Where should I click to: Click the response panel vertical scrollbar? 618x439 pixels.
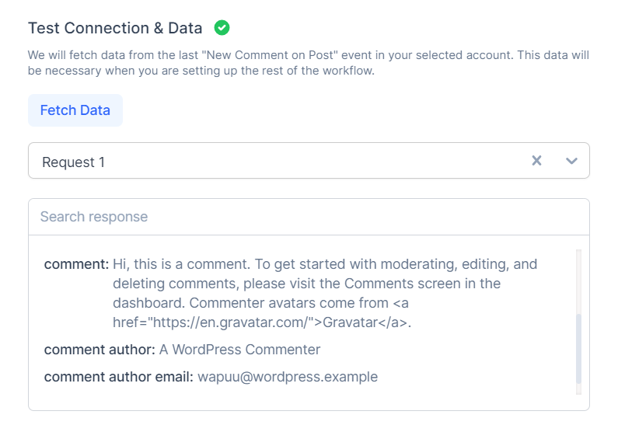point(578,348)
